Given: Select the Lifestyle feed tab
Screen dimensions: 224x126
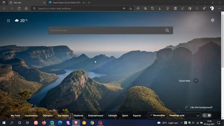Looking at the screenshot, I should click(x=113, y=115).
